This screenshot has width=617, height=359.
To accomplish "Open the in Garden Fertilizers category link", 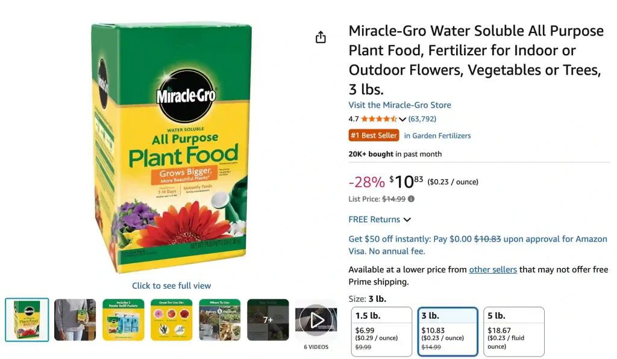I will click(x=438, y=135).
